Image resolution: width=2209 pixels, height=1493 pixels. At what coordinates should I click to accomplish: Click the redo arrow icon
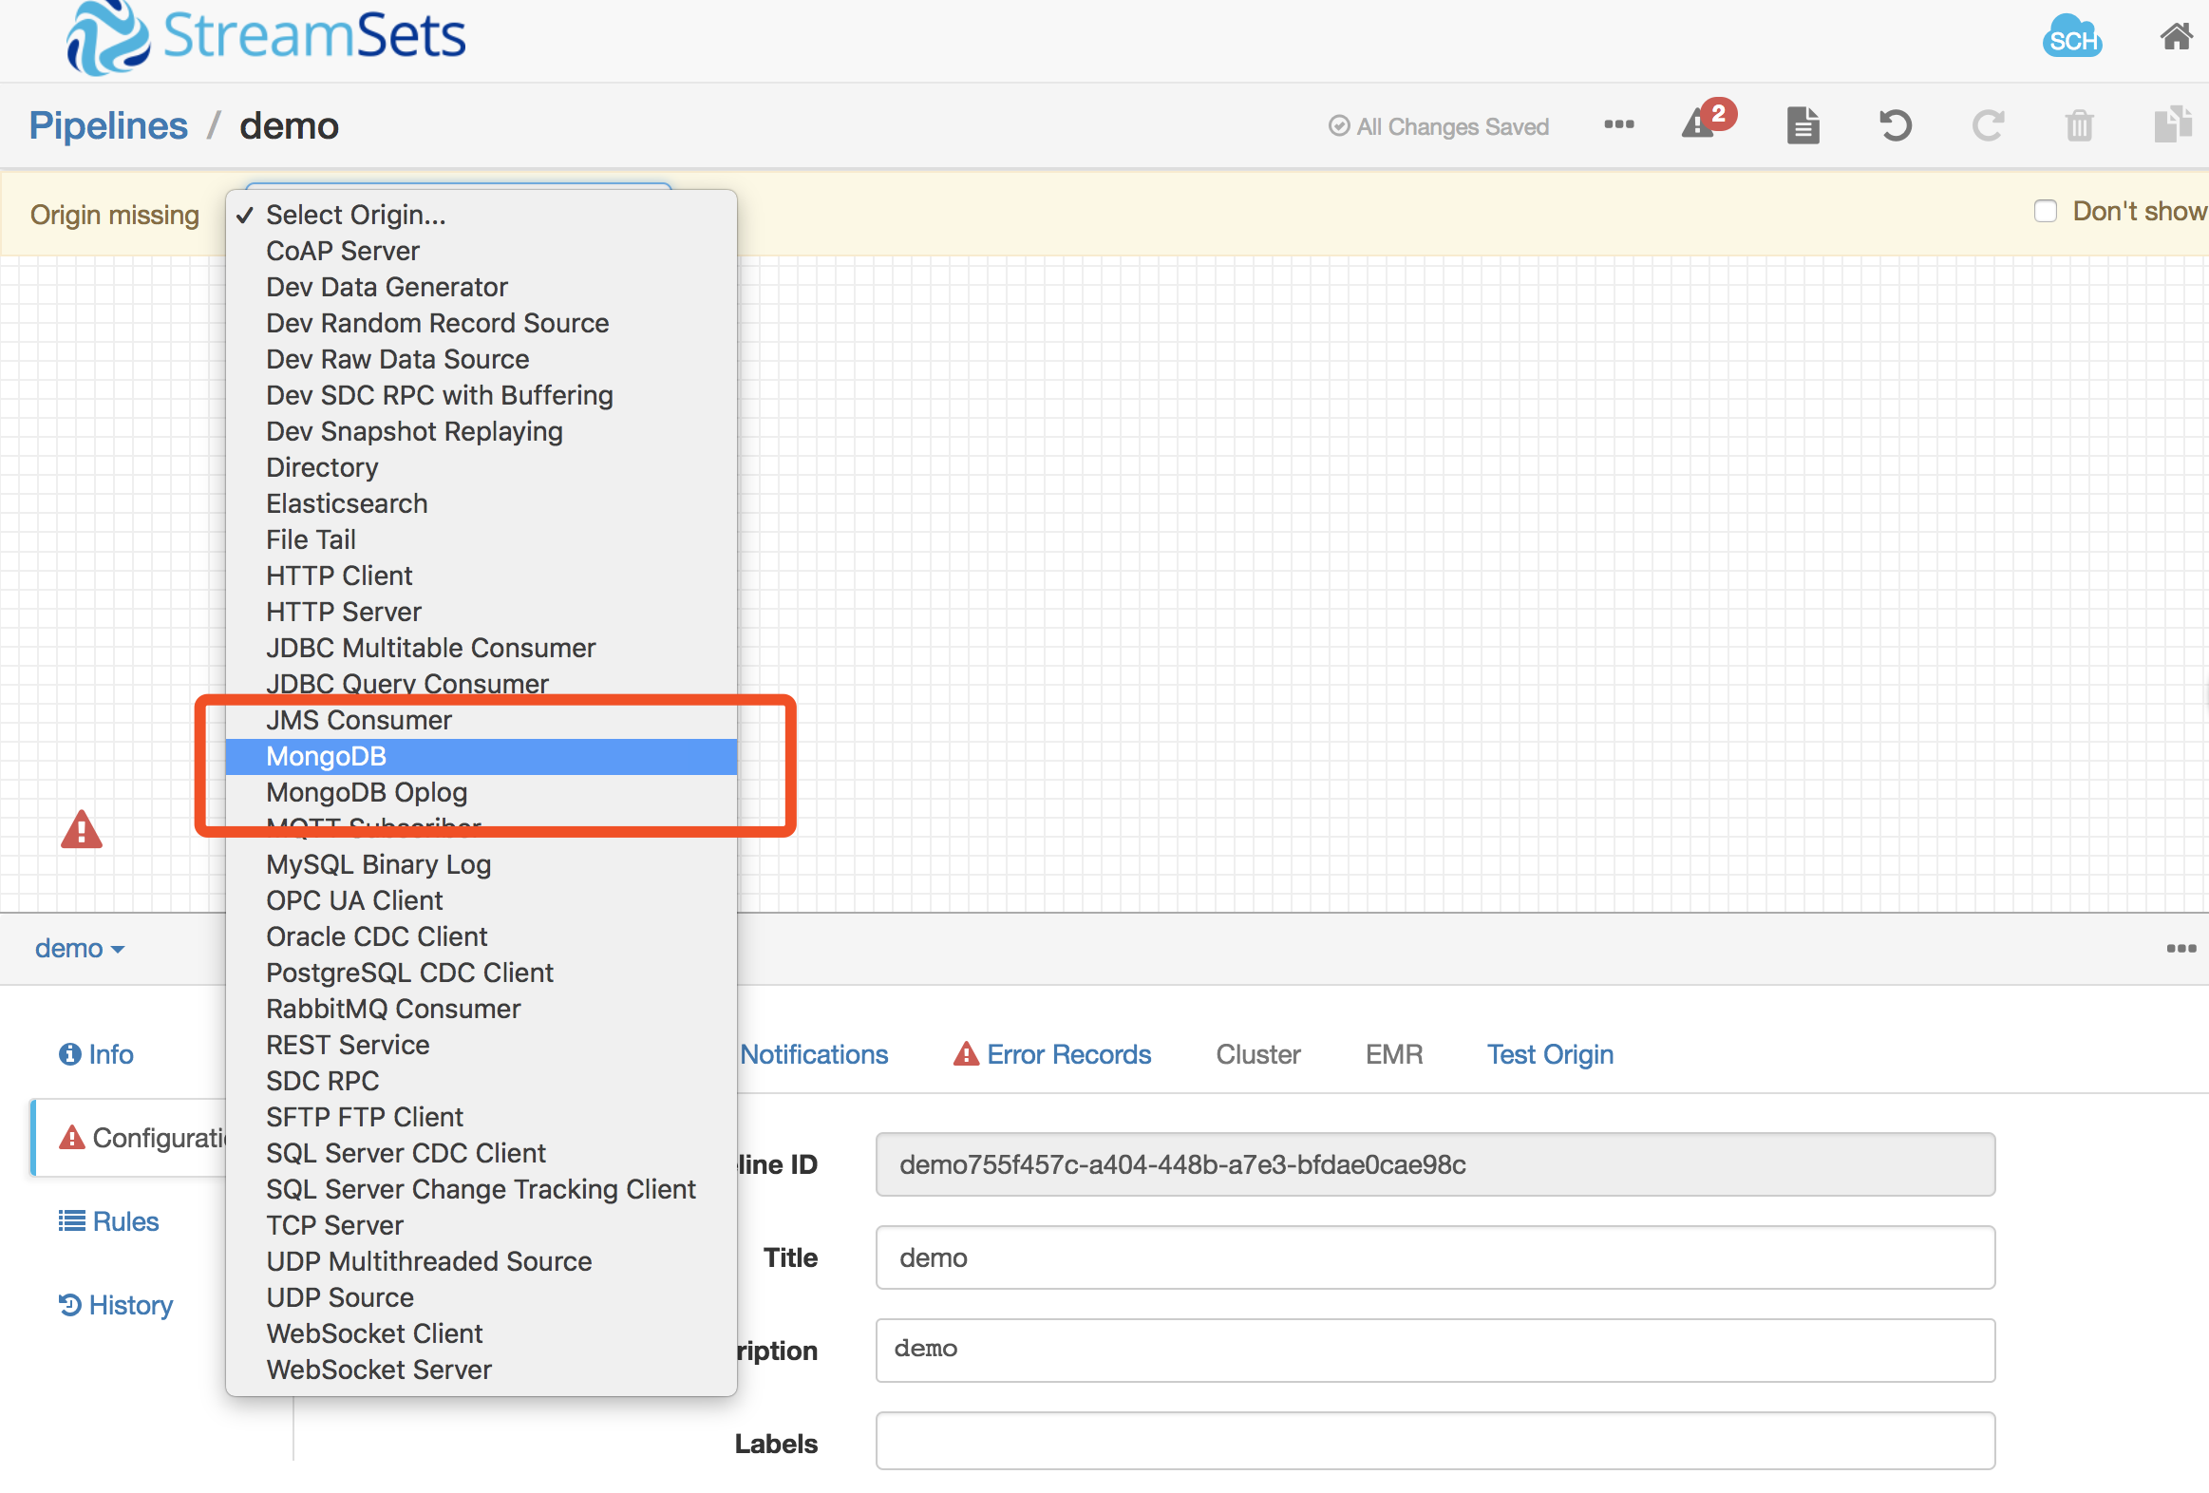pyautogui.click(x=1988, y=125)
